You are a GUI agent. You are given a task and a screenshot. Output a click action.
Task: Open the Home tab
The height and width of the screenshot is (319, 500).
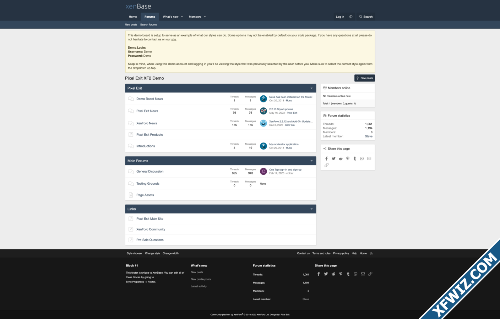coord(133,17)
